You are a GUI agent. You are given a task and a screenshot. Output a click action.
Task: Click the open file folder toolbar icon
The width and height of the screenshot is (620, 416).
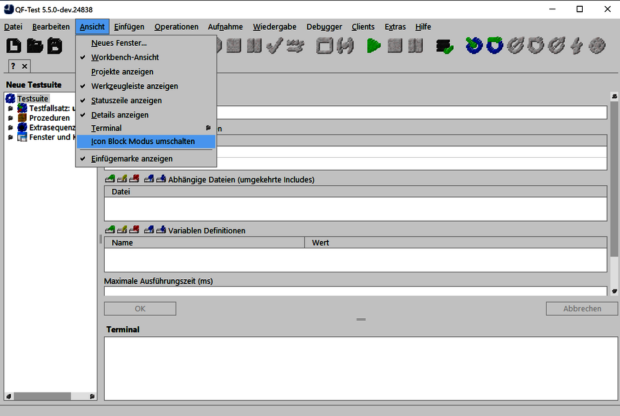click(x=34, y=46)
